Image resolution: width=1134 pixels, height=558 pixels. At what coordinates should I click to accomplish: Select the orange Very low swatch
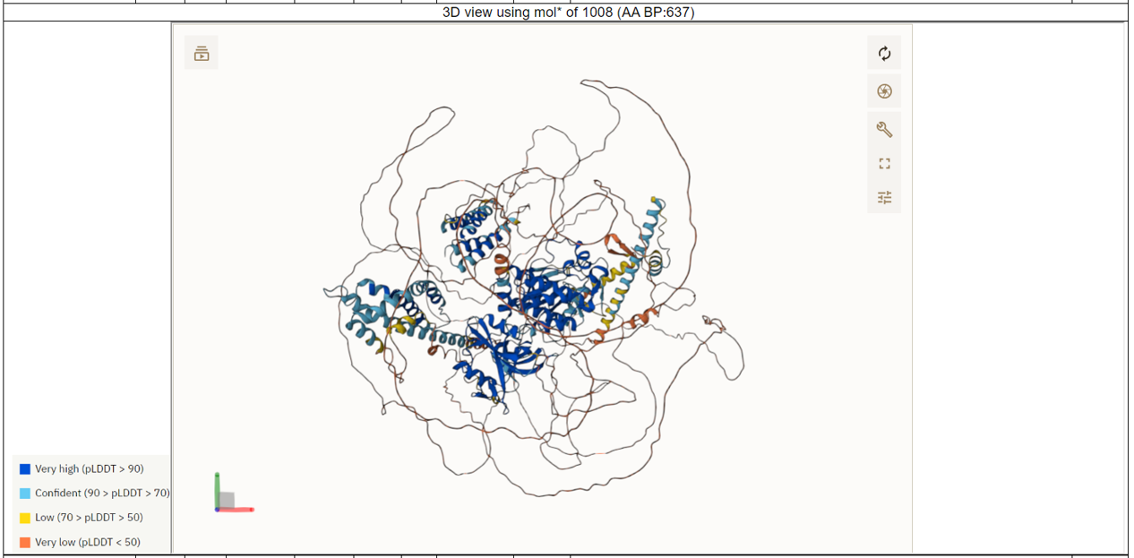25,542
